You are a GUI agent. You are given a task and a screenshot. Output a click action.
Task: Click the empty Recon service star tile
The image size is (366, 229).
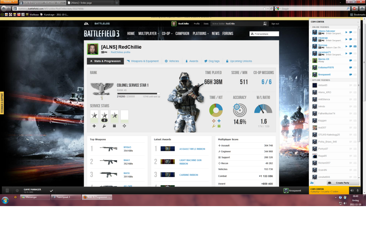point(124,116)
